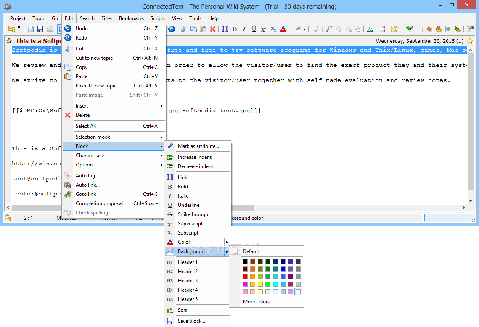Open the Project menu
Screen dimensions: 479x327
coord(18,18)
